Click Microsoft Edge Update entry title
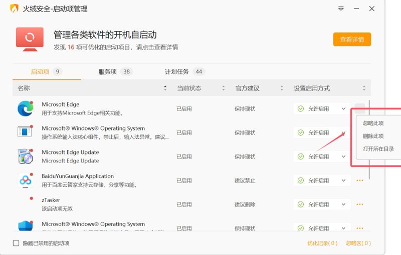Image resolution: width=401 pixels, height=255 pixels. pyautogui.click(x=70, y=152)
